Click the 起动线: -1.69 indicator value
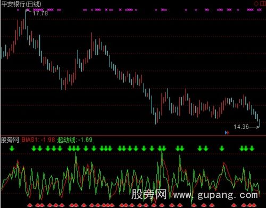The image size is (266, 208). click(75, 140)
